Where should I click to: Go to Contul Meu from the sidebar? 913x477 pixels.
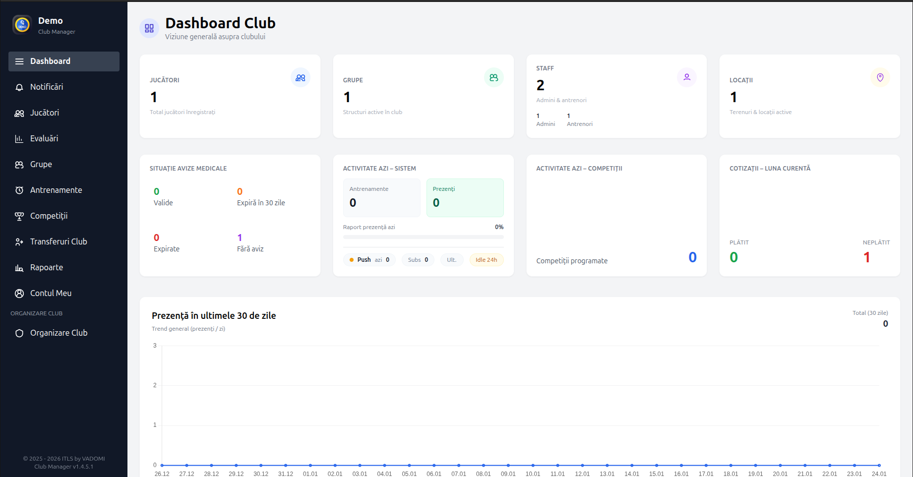(x=19, y=293)
